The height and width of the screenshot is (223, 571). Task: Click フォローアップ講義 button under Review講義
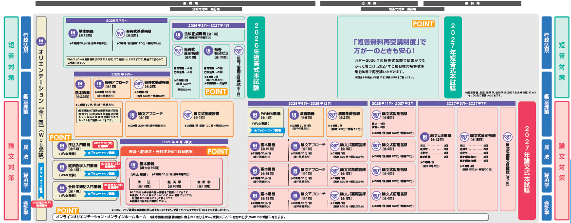click(267, 130)
